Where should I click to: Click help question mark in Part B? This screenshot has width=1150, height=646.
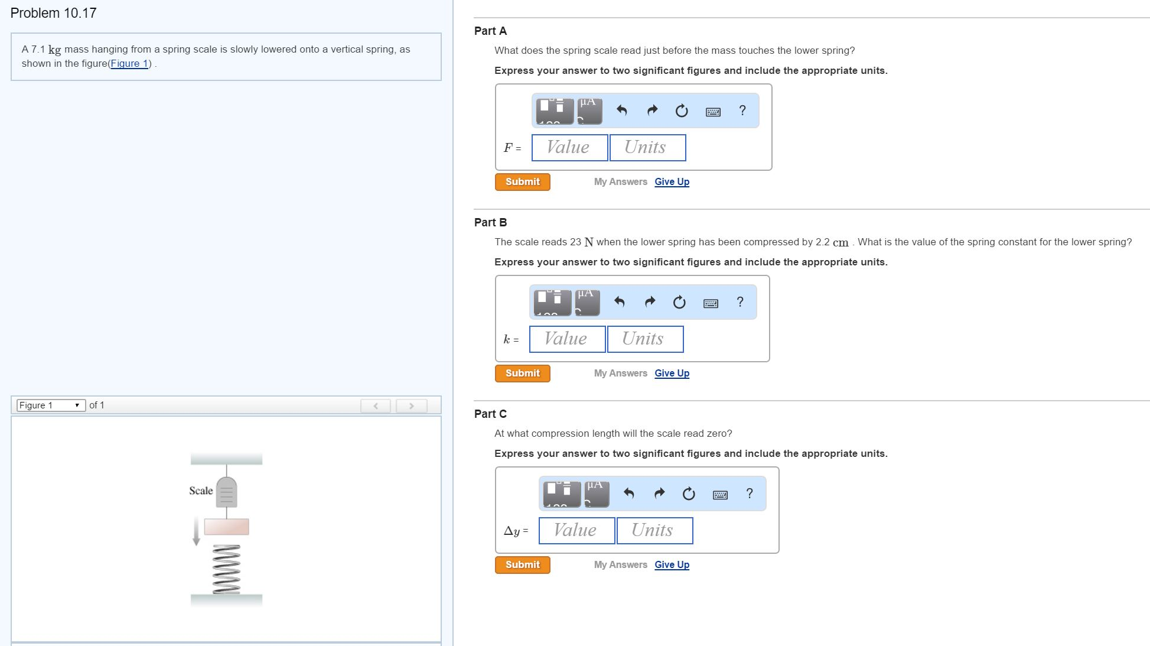(x=740, y=302)
